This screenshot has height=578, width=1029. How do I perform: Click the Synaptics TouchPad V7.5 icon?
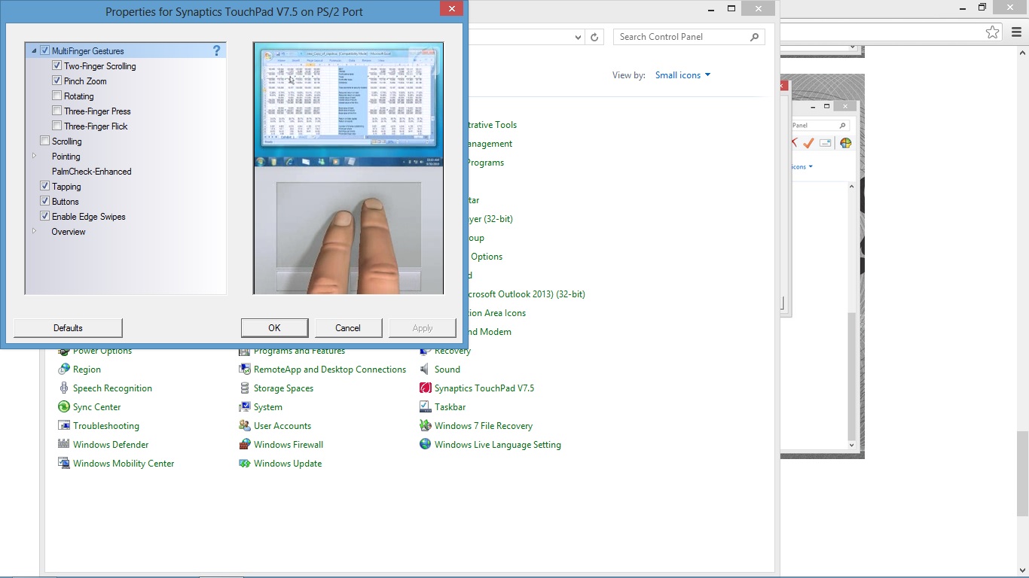(x=426, y=388)
